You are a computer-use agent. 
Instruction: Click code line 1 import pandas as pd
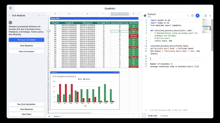[160, 20]
